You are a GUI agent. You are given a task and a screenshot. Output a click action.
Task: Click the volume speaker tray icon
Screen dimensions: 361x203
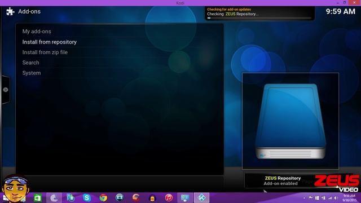click(336, 198)
